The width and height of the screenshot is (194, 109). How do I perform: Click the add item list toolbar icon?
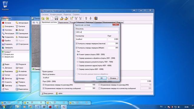(72, 18)
